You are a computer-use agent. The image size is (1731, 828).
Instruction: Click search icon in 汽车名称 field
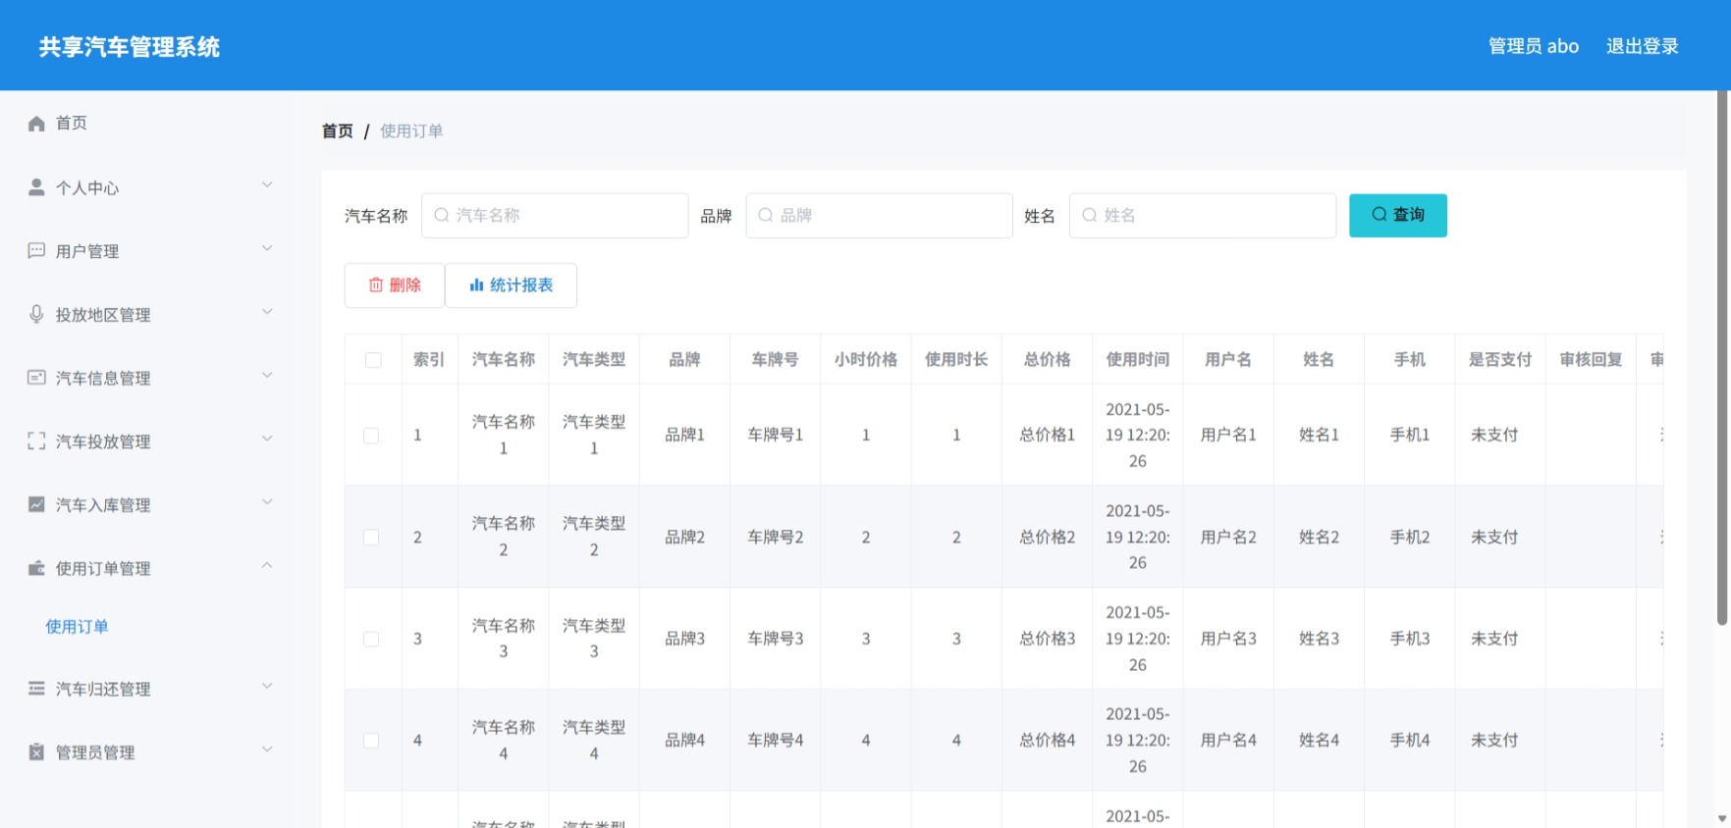tap(442, 215)
